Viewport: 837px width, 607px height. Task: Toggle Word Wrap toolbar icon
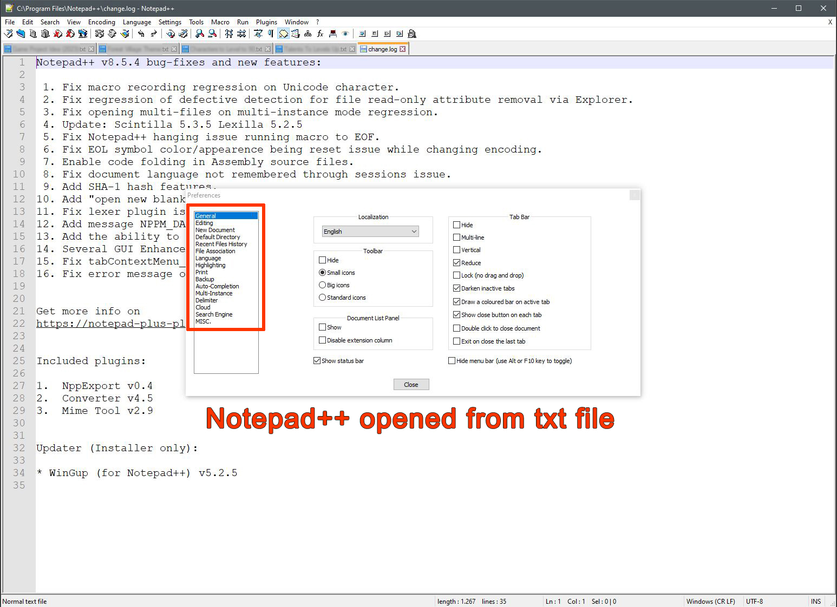pyautogui.click(x=258, y=34)
